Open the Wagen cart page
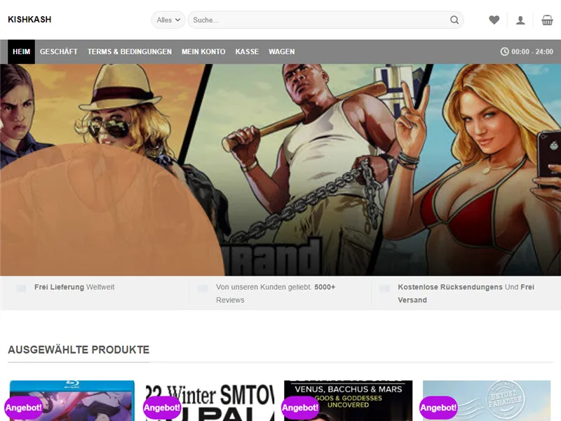 pos(281,52)
